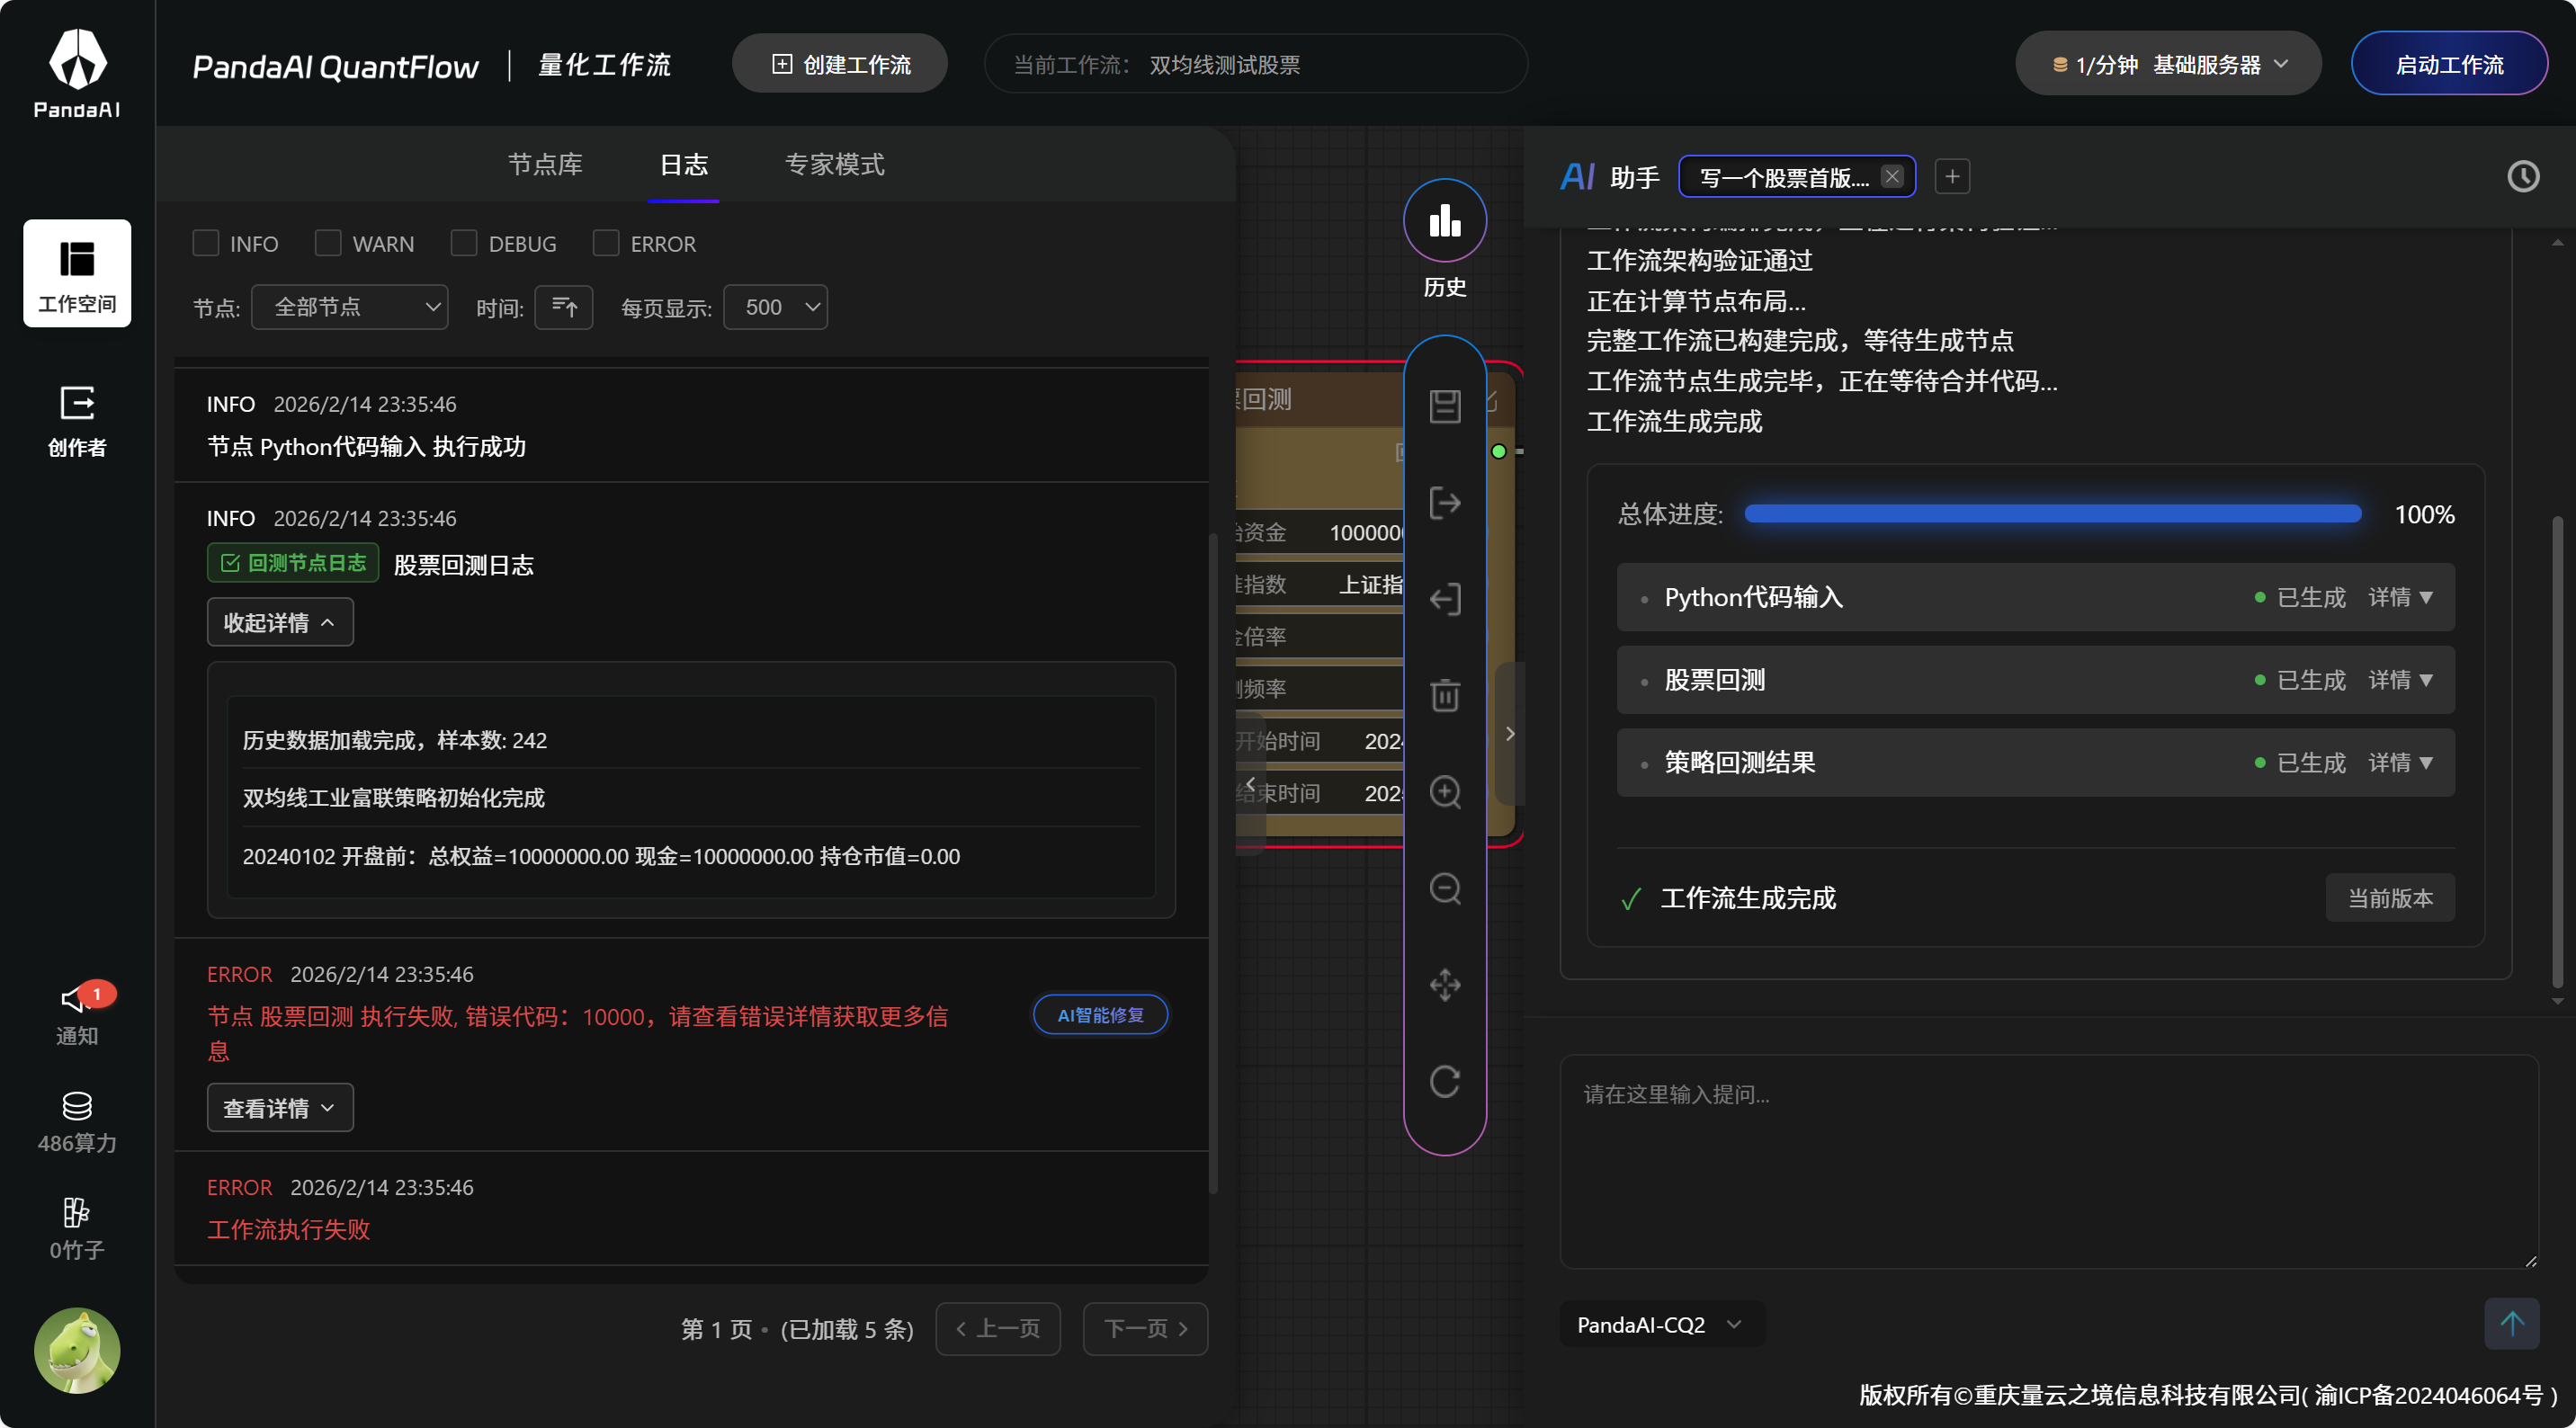Click the 当前工作流 name field
2576x1428 pixels.
click(1256, 64)
